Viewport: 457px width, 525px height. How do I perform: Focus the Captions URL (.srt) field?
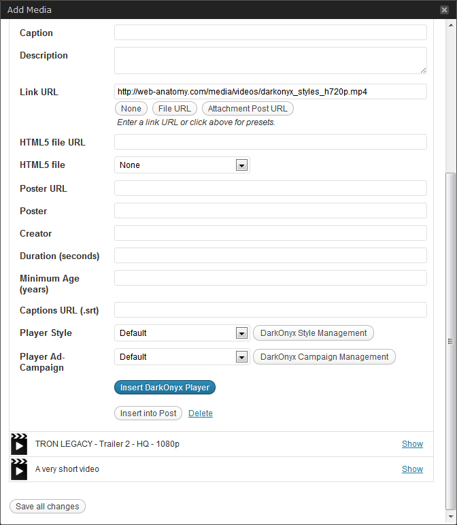point(271,310)
